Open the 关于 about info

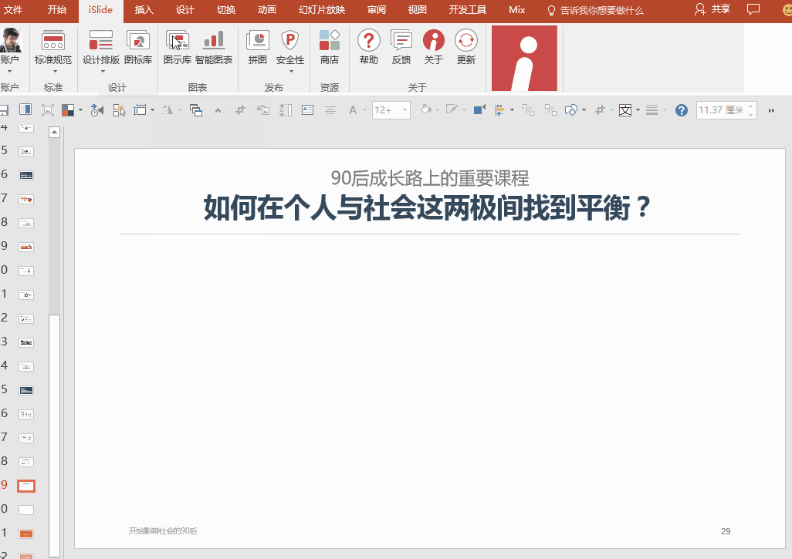point(433,47)
